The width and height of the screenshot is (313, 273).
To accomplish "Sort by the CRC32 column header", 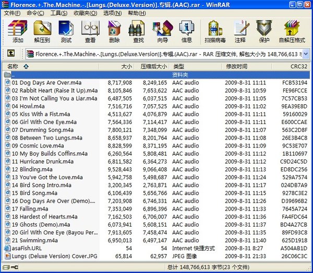I will pyautogui.click(x=291, y=66).
